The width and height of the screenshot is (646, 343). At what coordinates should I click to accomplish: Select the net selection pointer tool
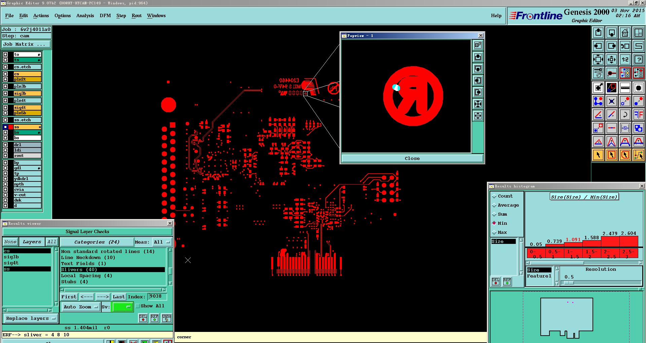tap(639, 155)
